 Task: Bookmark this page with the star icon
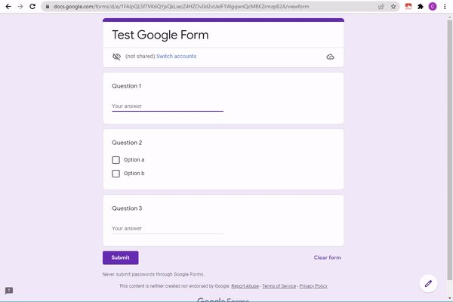click(393, 6)
